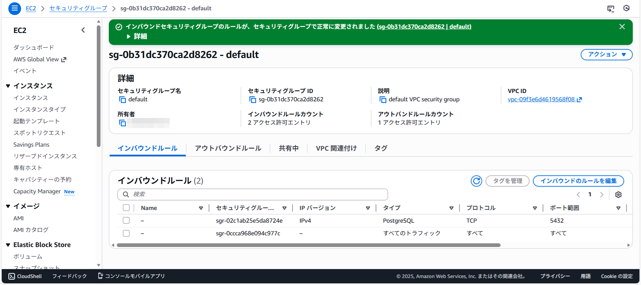Collapse the インスタンス sidebar section
Viewport: 641px width, 285px height.
click(x=8, y=86)
